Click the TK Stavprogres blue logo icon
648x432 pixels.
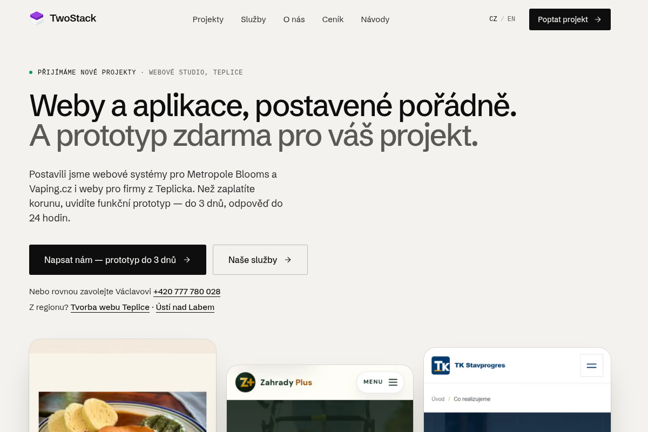pyautogui.click(x=441, y=366)
